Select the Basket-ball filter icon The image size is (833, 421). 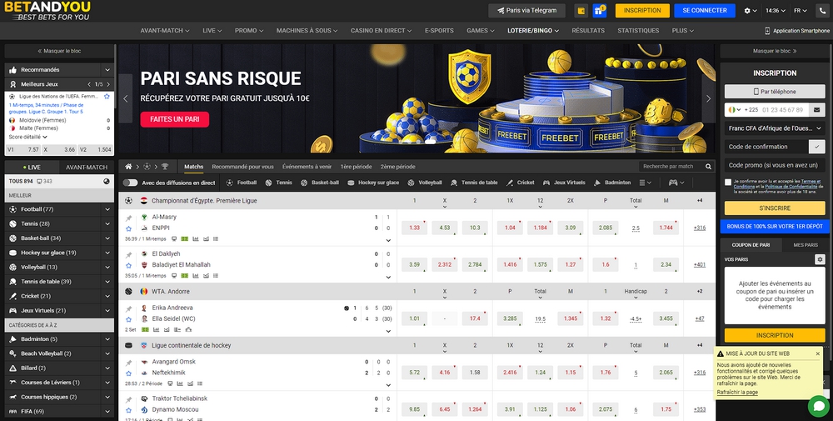(x=304, y=183)
